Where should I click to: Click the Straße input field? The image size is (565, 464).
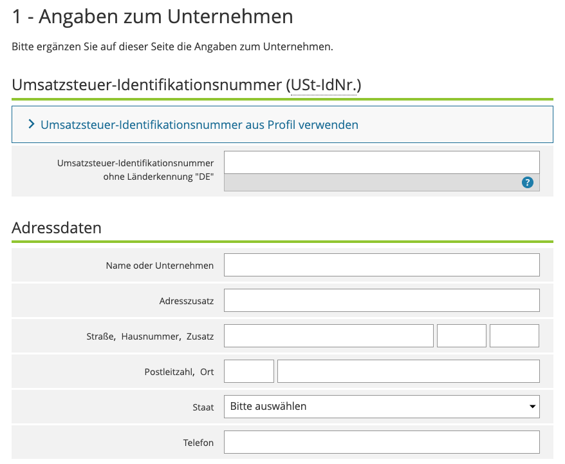click(329, 336)
